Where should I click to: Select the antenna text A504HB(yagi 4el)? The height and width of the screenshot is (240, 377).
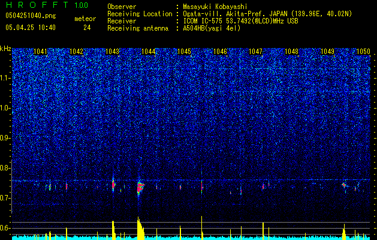[x=212, y=28]
